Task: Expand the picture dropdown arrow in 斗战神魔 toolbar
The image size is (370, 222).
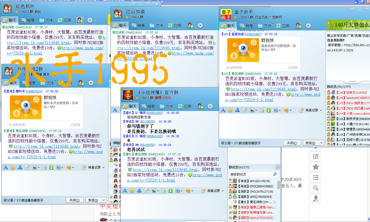Action: coord(158,191)
